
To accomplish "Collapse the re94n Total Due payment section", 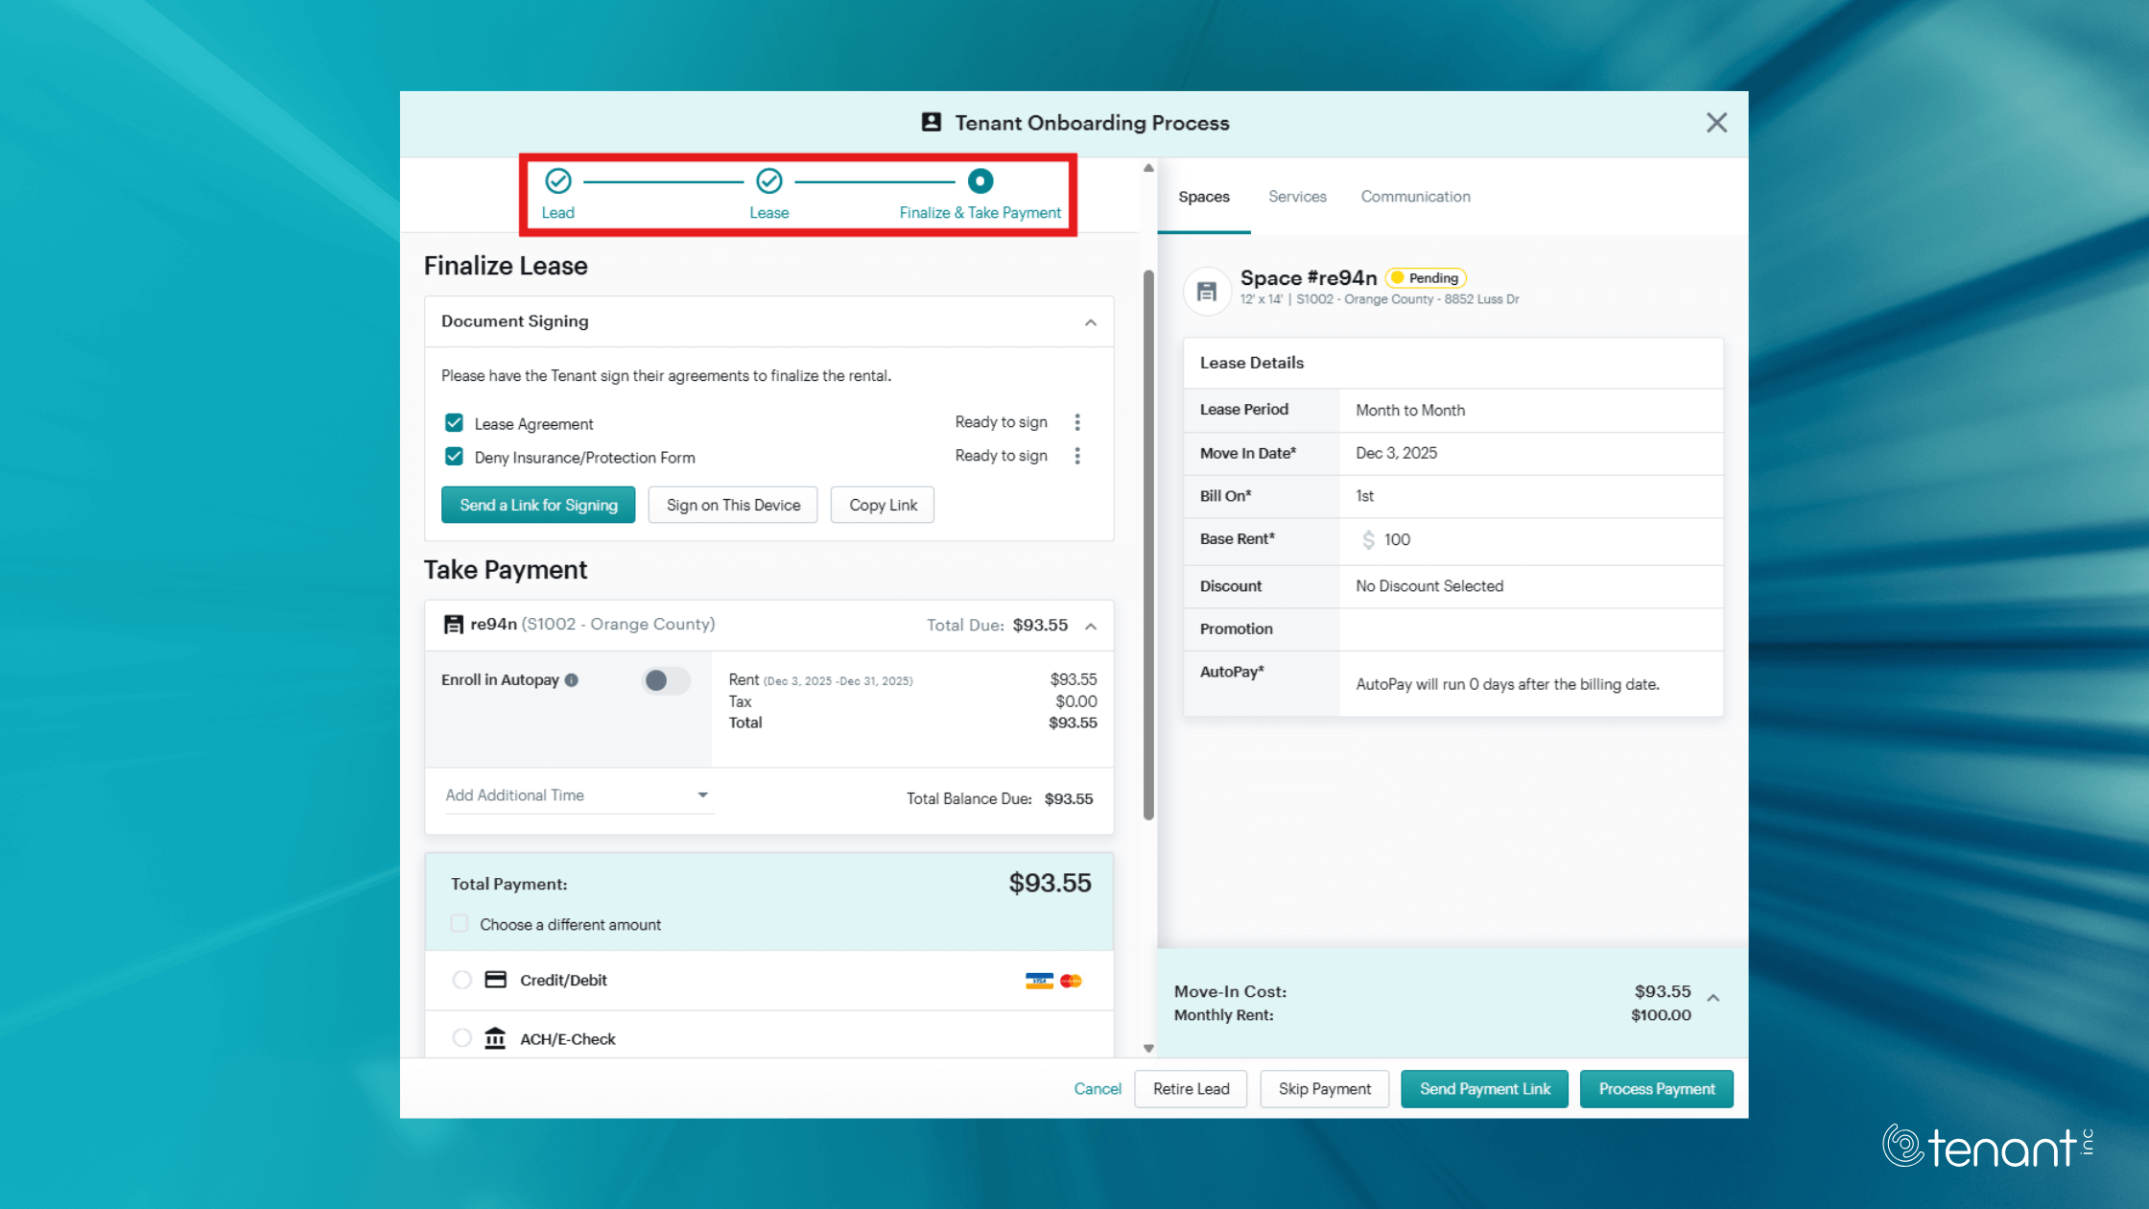I will [x=1091, y=625].
